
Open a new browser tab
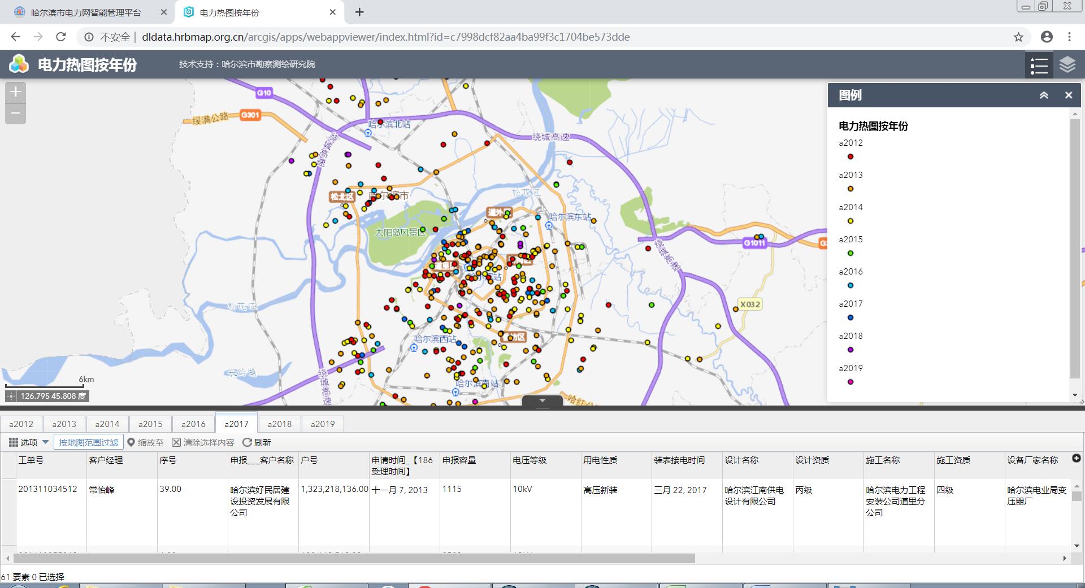[359, 12]
